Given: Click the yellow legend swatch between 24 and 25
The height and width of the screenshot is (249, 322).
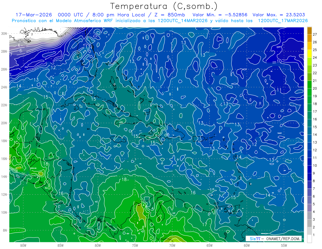Looking at the screenshot, I should click(309, 54).
